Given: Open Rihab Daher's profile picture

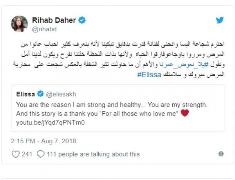Looking at the screenshot, I should pyautogui.click(x=19, y=24).
